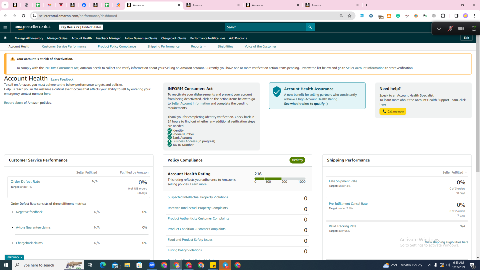
Task: Toggle the camera in the meeting overlay
Action: pyautogui.click(x=461, y=29)
